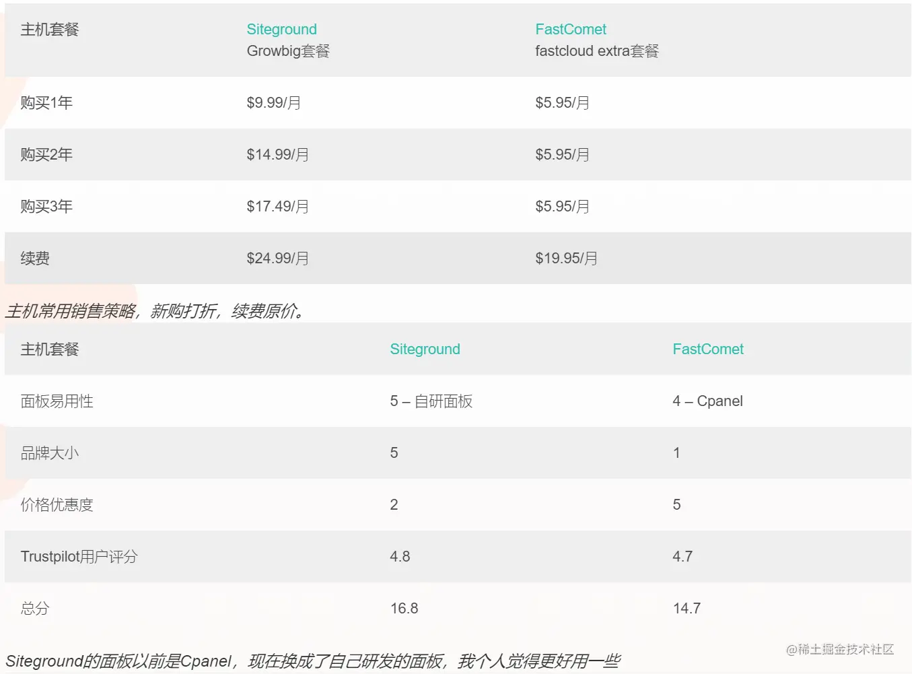This screenshot has height=674, width=912.
Task: Click the '购买1年' row label
Action: (46, 103)
